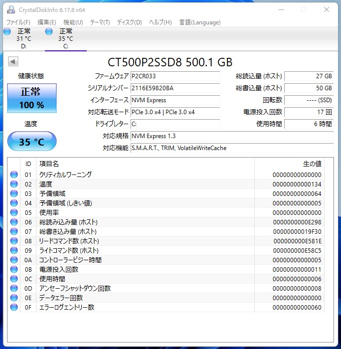
Task: Click the interface field NVM Express
Action: (175, 100)
